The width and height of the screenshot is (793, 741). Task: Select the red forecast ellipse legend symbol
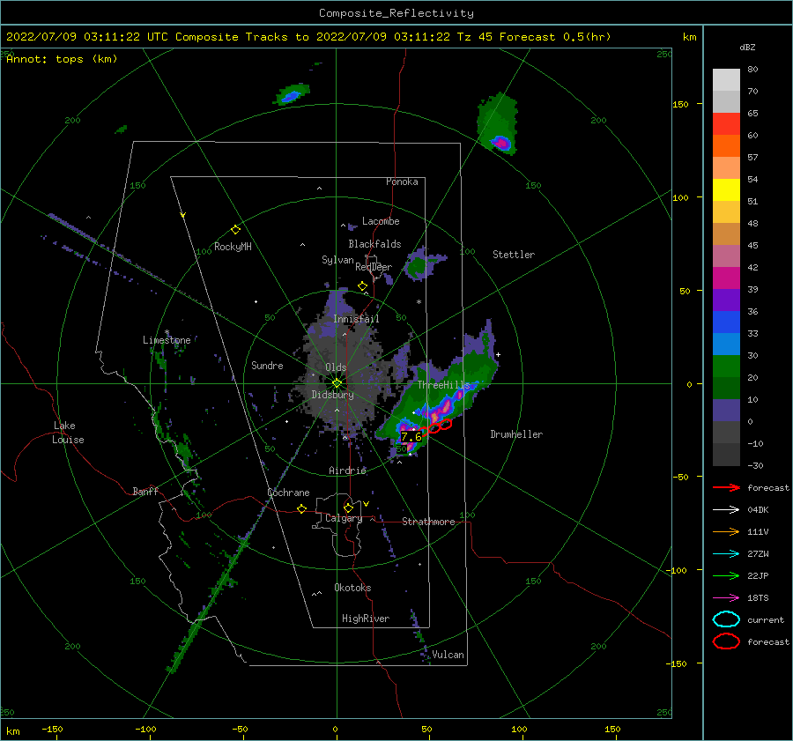pyautogui.click(x=726, y=641)
